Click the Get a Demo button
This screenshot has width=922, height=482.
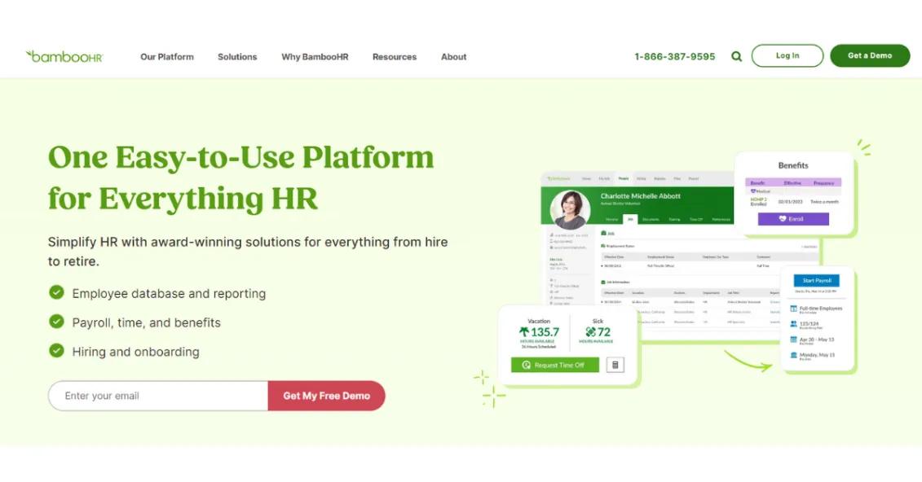click(870, 56)
